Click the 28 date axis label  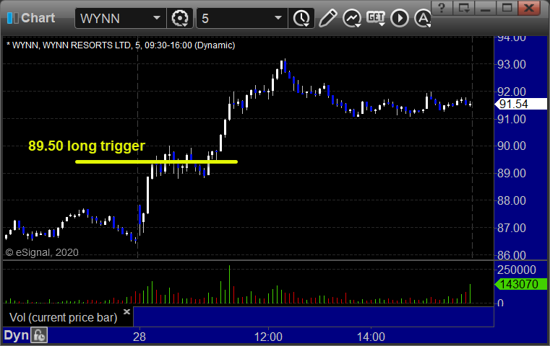139,337
